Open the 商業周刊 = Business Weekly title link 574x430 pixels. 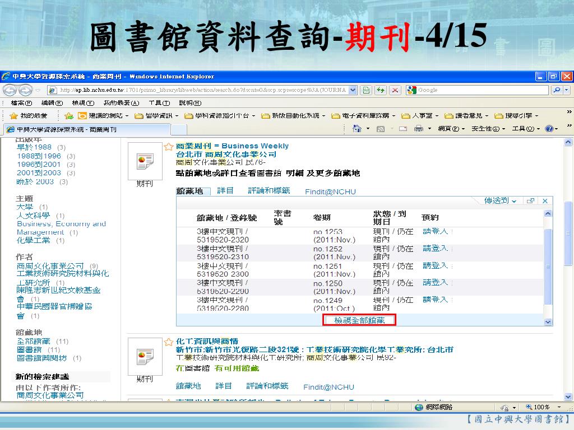click(232, 146)
